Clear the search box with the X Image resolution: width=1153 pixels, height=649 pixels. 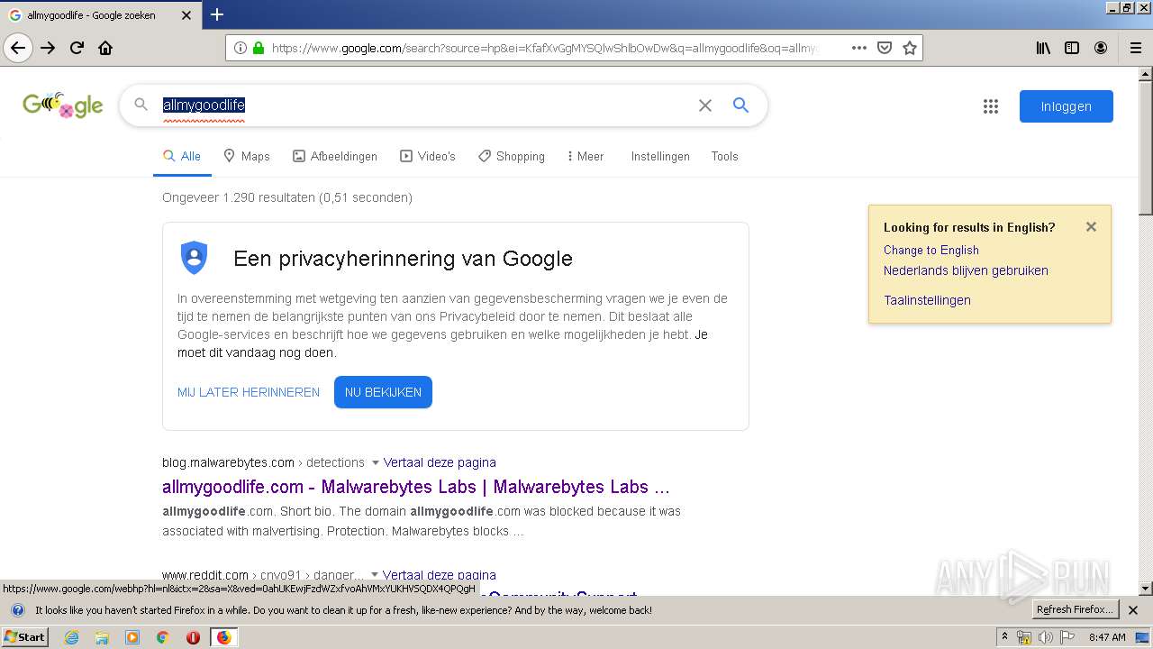coord(705,105)
